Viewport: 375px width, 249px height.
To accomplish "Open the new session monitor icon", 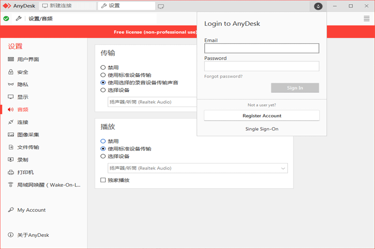I will click(x=161, y=7).
